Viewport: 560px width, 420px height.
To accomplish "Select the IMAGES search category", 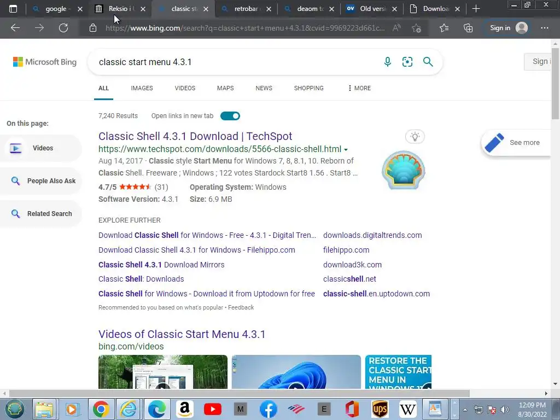I will tap(142, 88).
